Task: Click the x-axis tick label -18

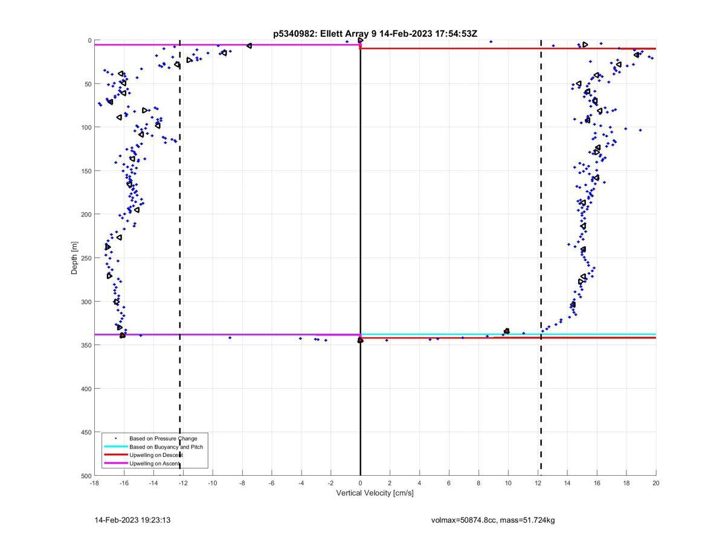Action: (x=94, y=483)
